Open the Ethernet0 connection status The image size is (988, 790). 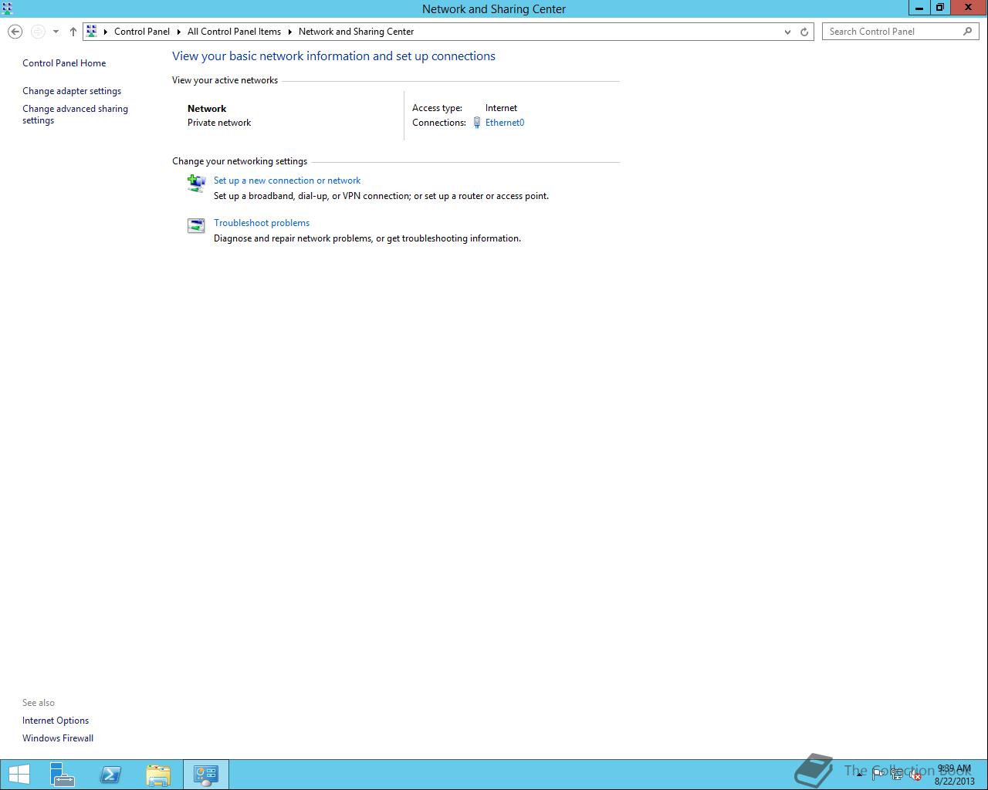pyautogui.click(x=505, y=123)
